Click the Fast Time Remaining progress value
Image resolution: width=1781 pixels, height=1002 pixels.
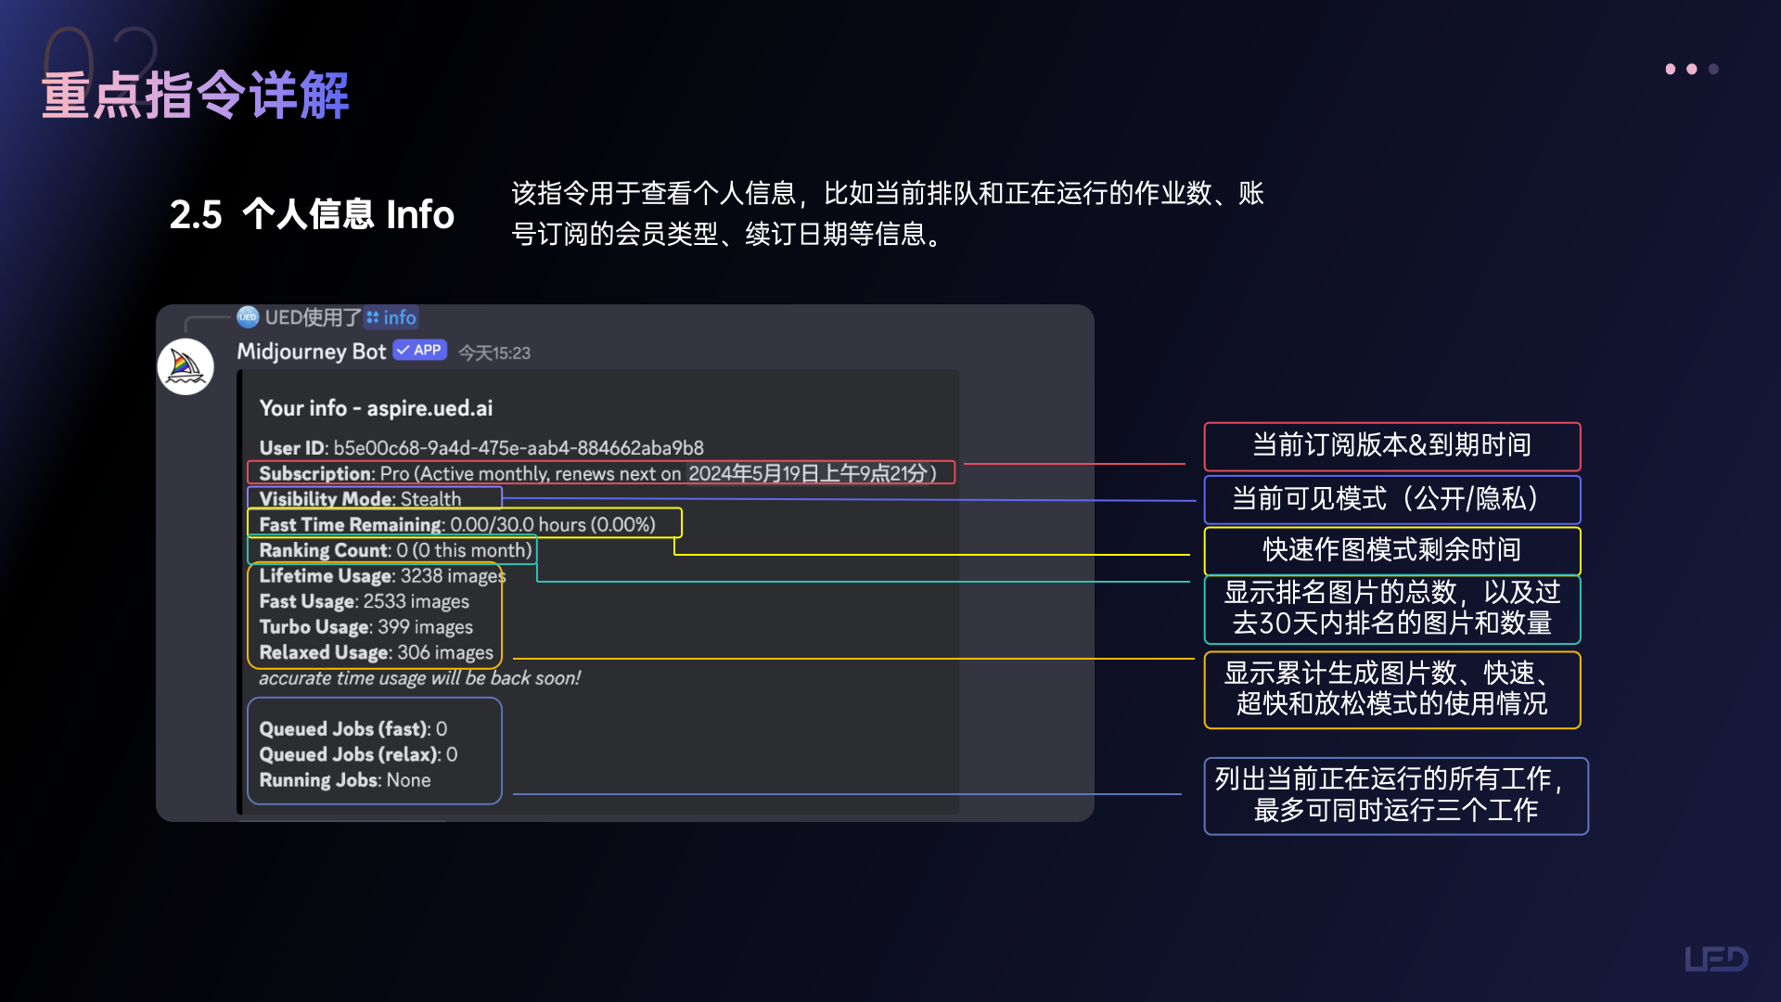coord(553,523)
